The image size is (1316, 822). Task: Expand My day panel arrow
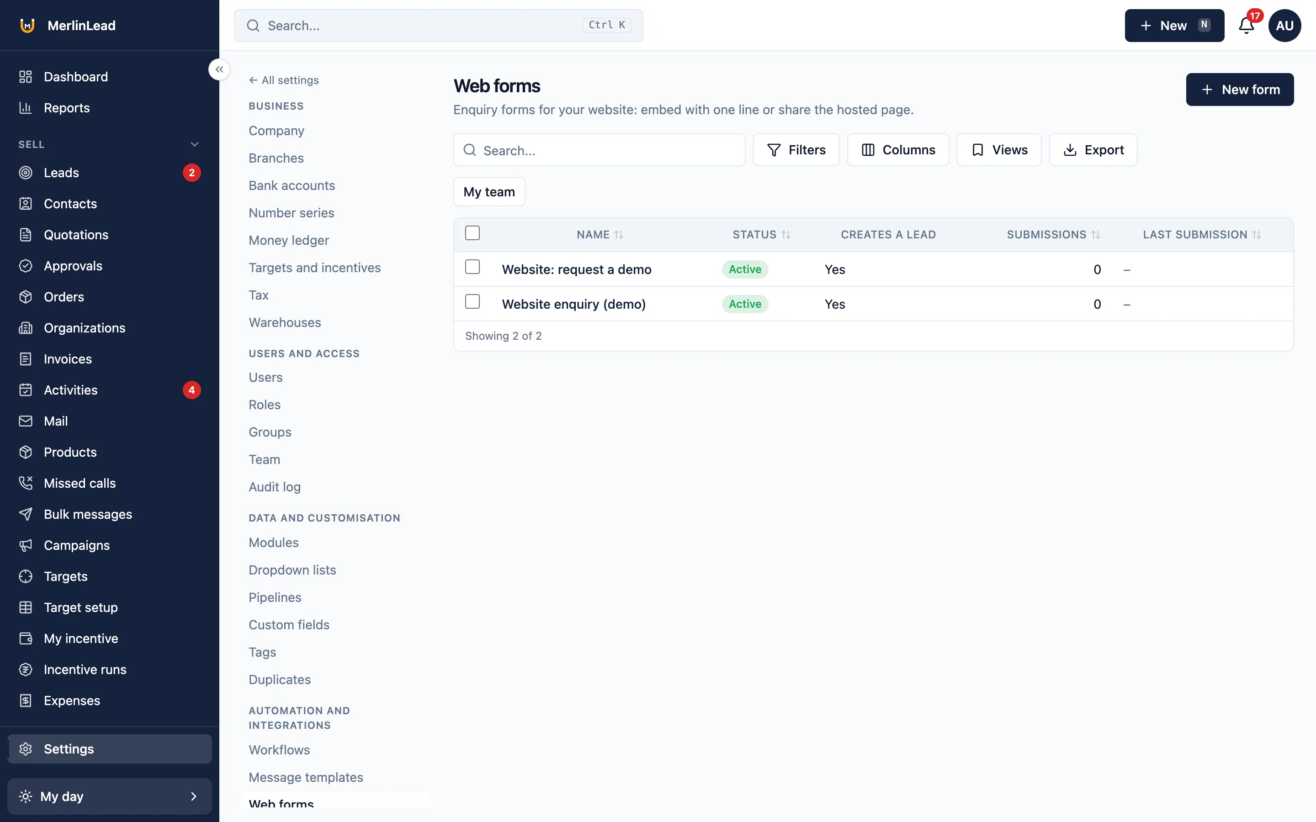click(x=194, y=796)
